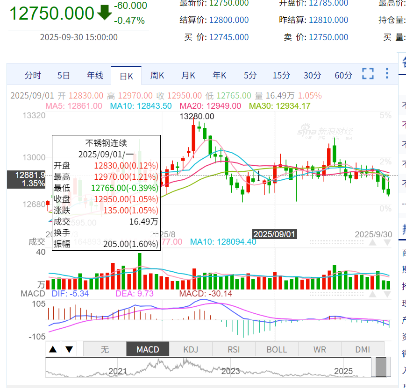The width and height of the screenshot is (406, 388).
Task: Click the MA10: 12843.50 legend
Action: point(141,106)
